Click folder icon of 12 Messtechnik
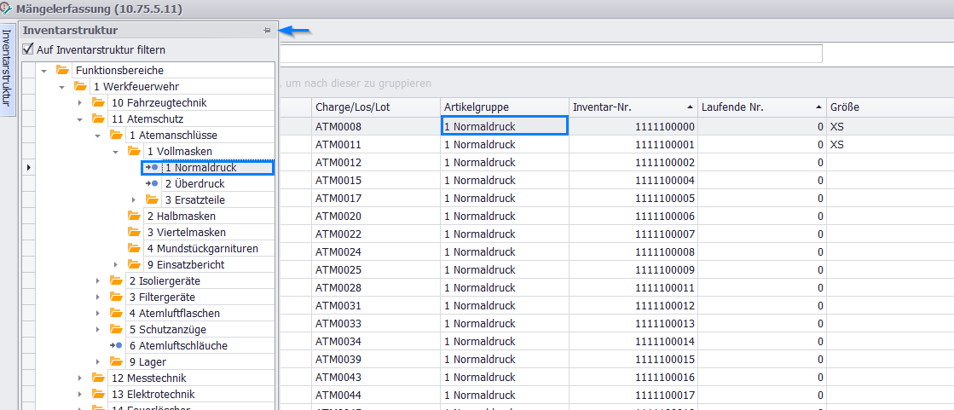 [x=99, y=378]
